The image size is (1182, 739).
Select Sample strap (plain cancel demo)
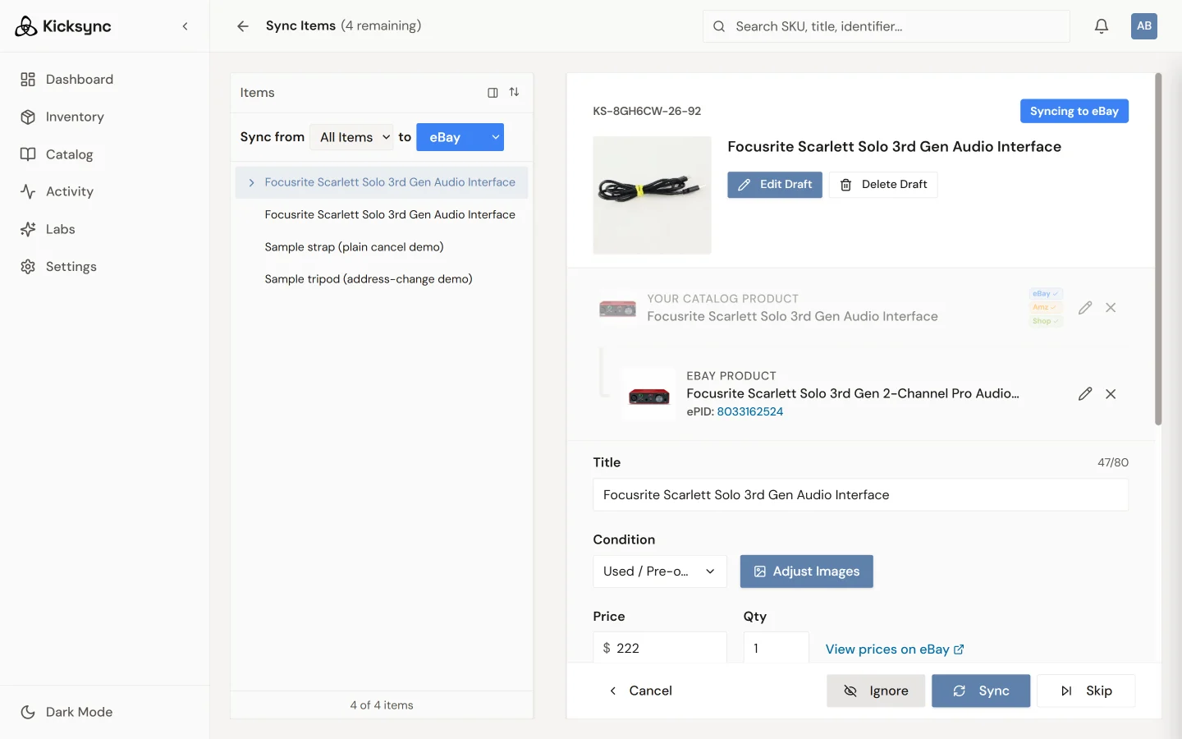click(382, 247)
